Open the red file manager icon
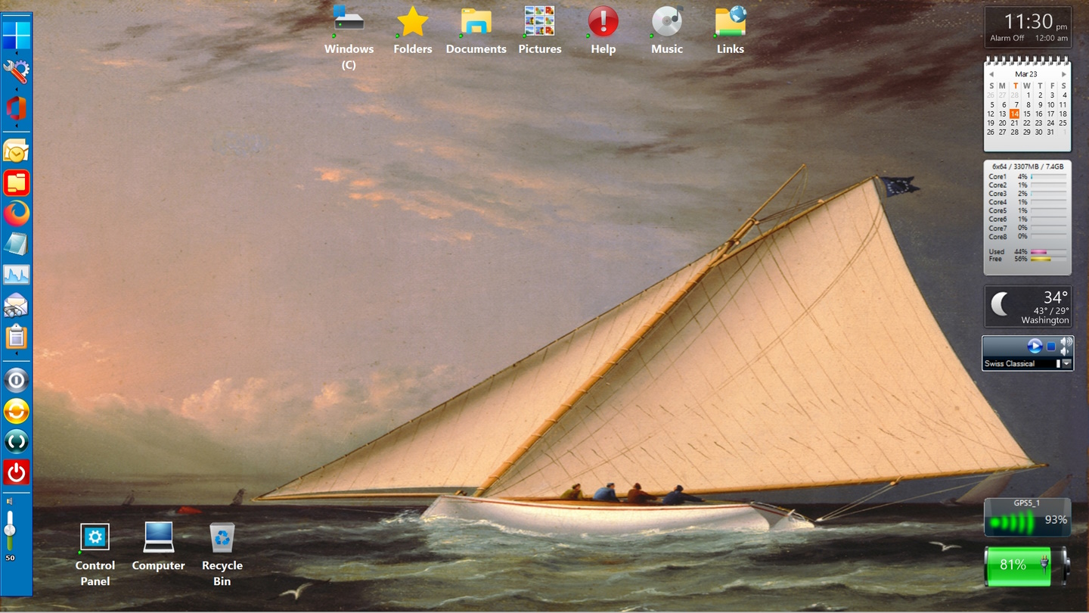This screenshot has height=613, width=1089. point(16,182)
